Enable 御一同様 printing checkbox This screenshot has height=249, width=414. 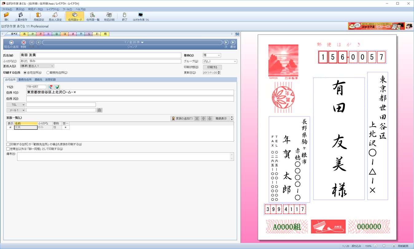tap(8, 149)
